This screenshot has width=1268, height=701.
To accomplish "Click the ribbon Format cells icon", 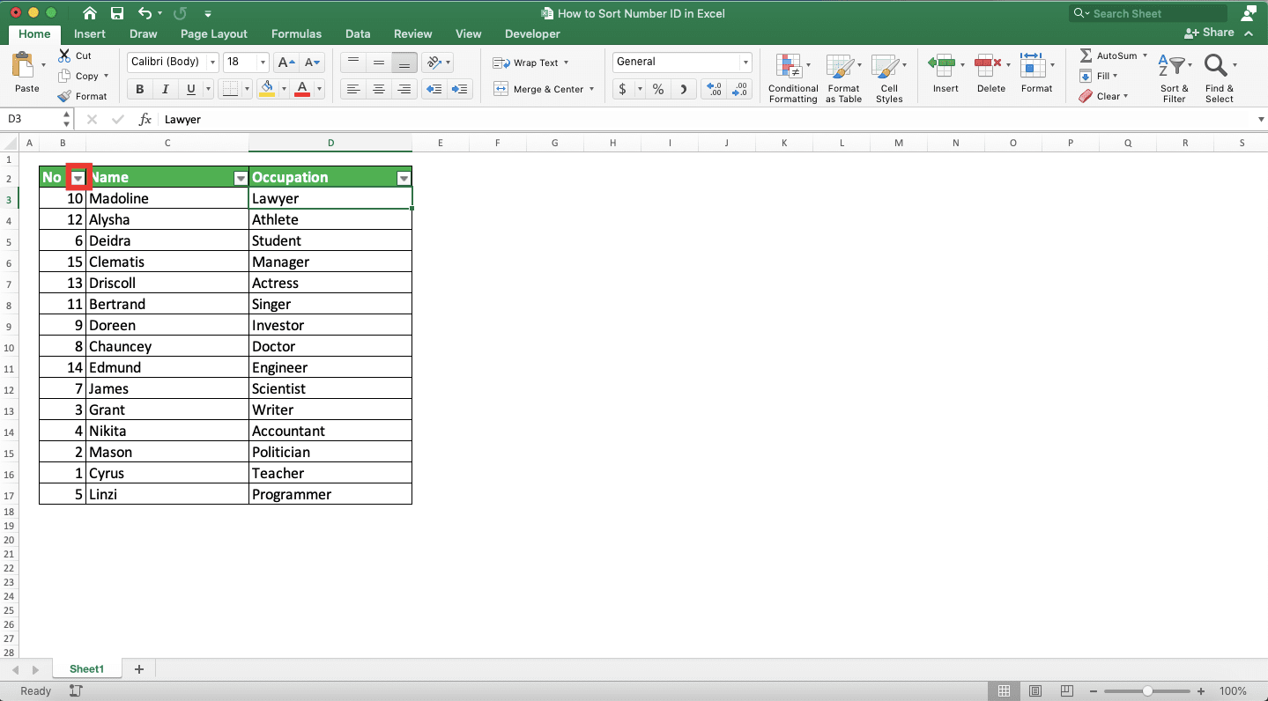I will pos(1033,64).
